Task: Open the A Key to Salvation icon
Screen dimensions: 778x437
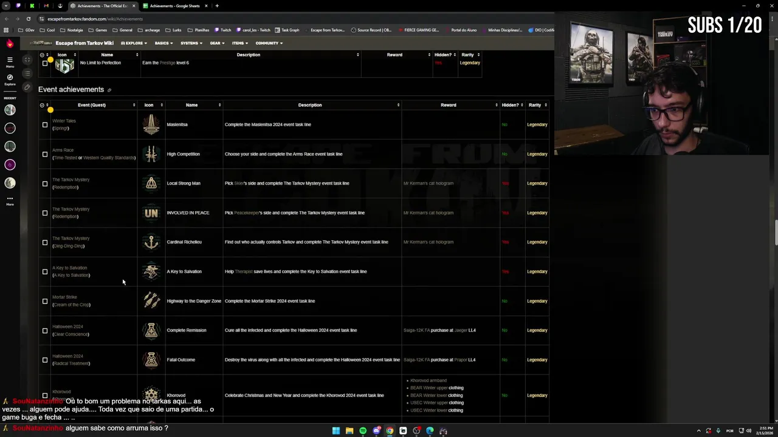Action: 151,271
